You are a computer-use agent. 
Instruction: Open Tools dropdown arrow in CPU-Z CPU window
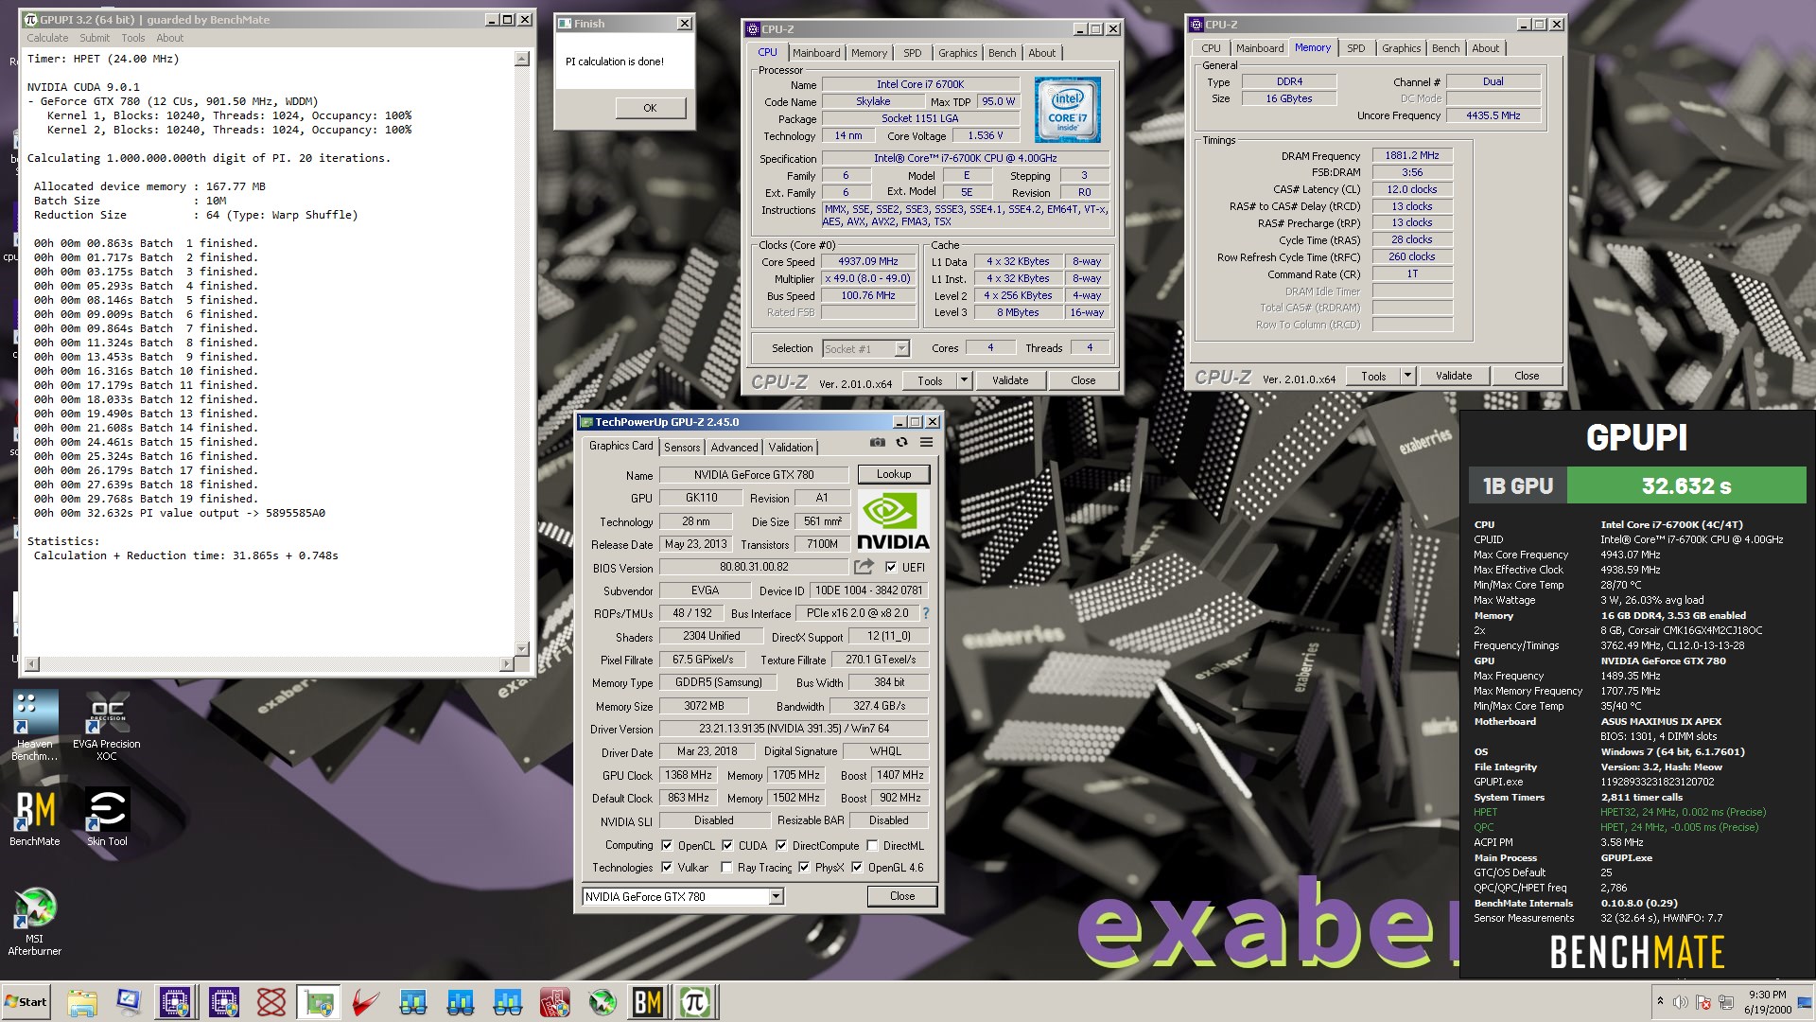964,380
